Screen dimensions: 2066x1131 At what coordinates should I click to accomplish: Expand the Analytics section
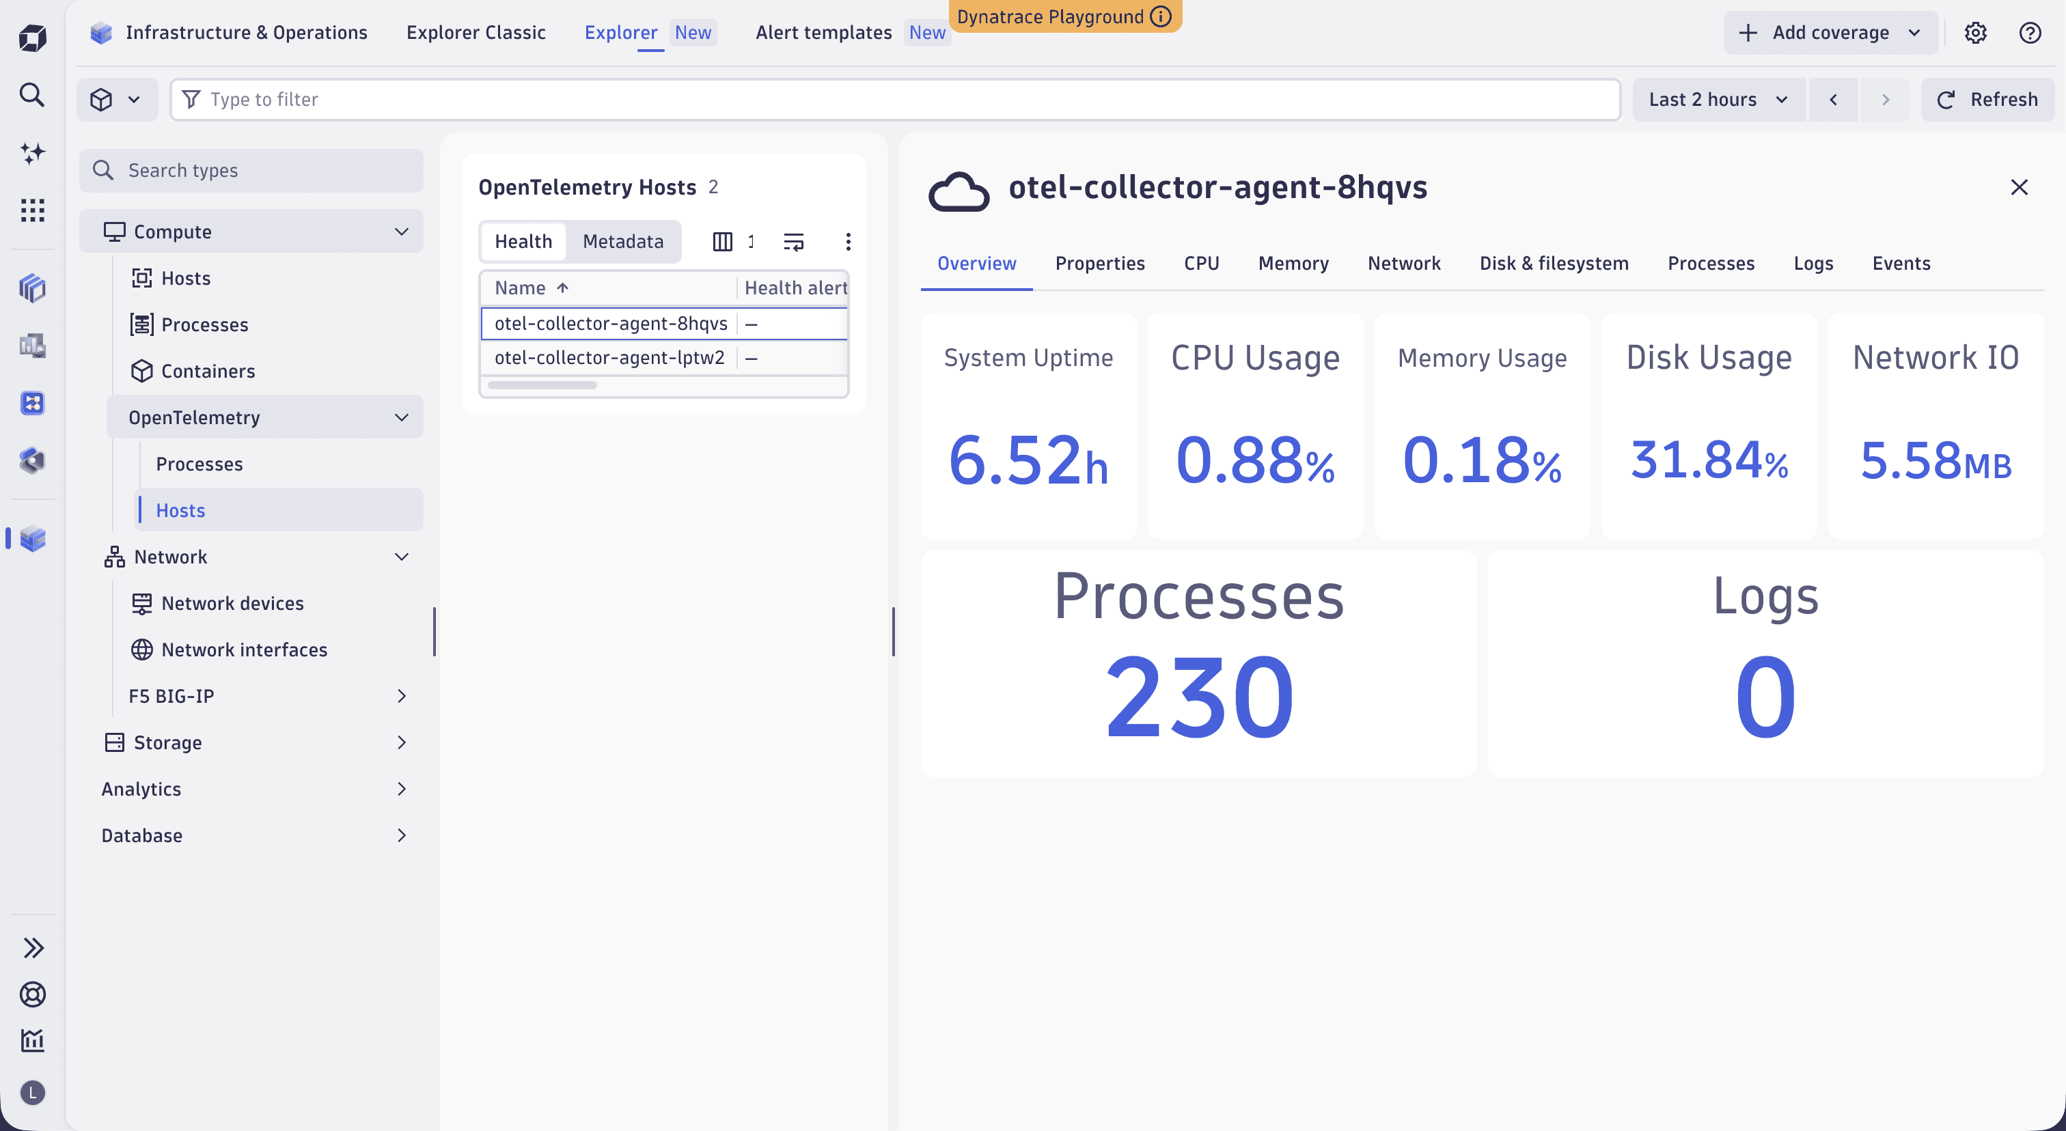coord(402,790)
